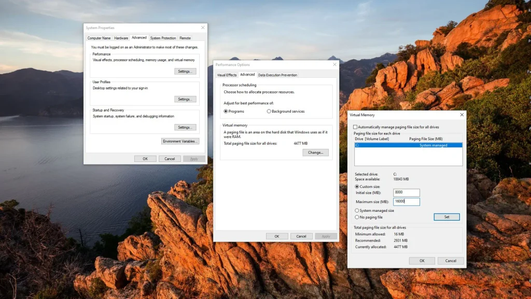
Task: Select Advanced tab in Performance Options
Action: coord(247,75)
